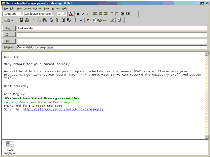210x157 pixels.
Task: Click the 'Best regards,' line
Action: 16,86
